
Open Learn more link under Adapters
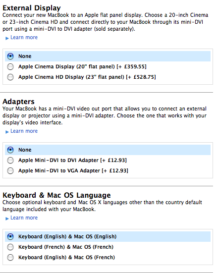pos(24,131)
